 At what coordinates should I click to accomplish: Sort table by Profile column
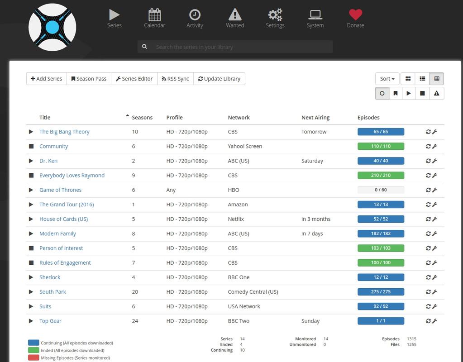pos(174,118)
